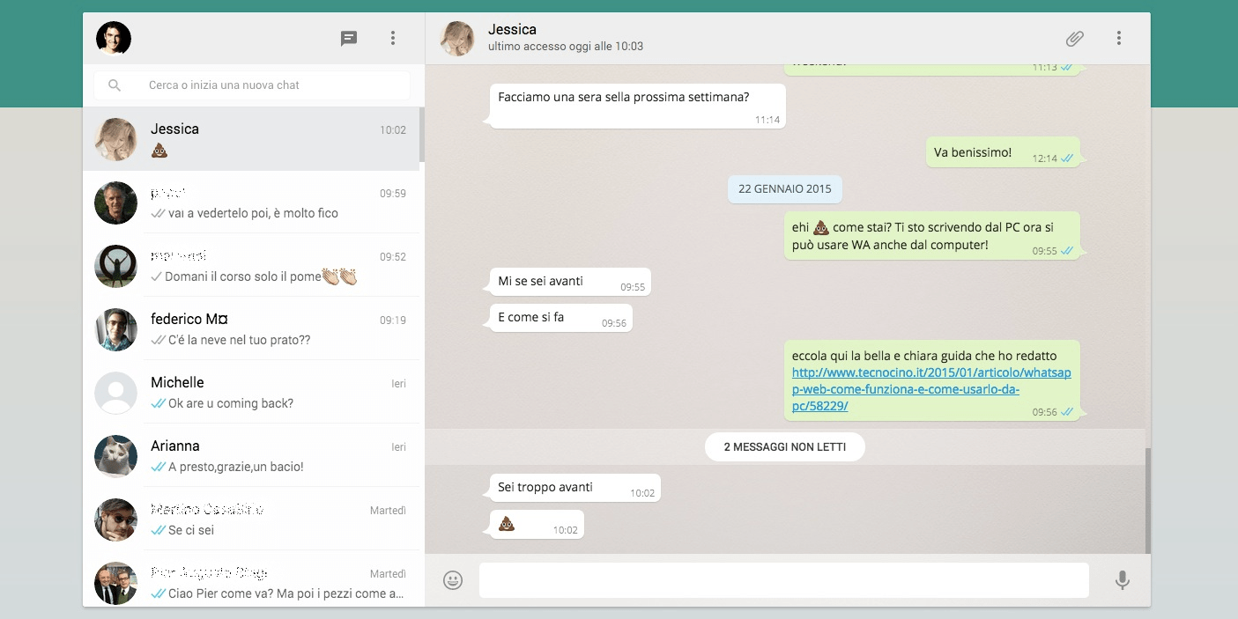Click your own profile avatar
Screen dimensions: 1238x619
point(114,38)
